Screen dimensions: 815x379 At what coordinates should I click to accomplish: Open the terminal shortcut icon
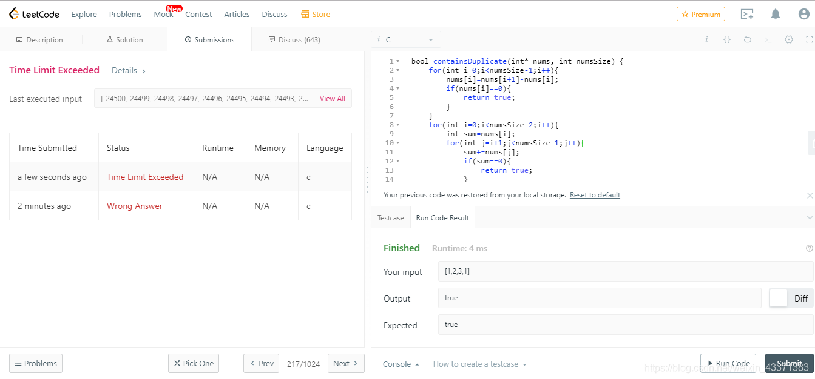coord(768,39)
